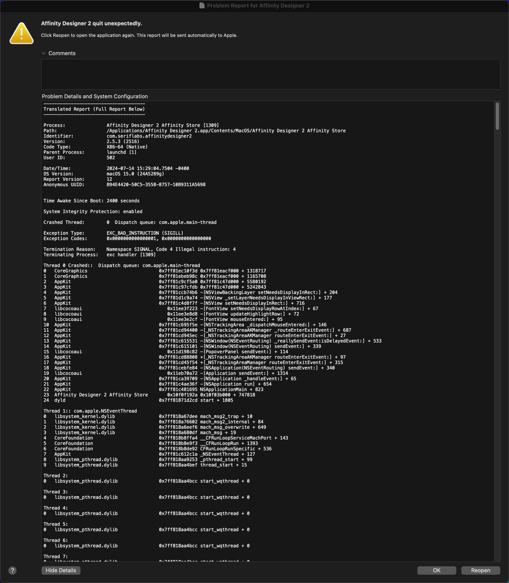
Task: Click the NSApplicationMain stack frame line
Action: (x=231, y=389)
